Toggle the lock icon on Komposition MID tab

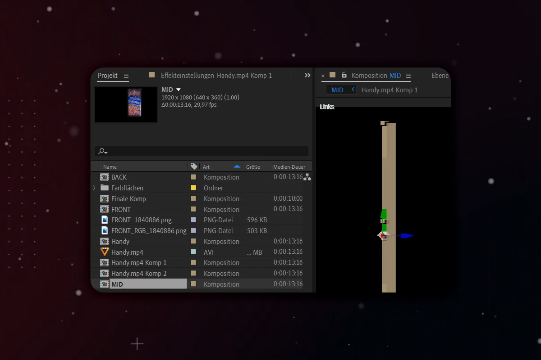(344, 75)
